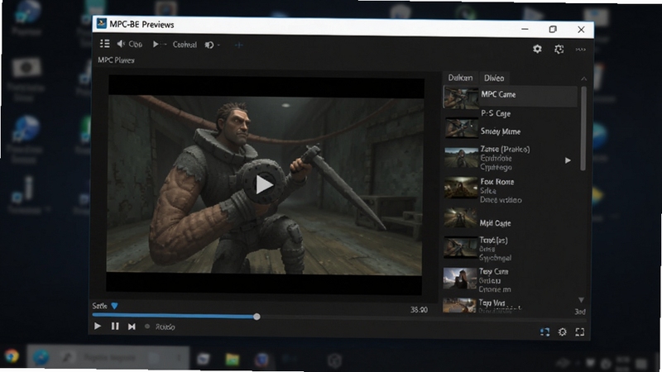Viewport: 662px width, 372px height.
Task: Click the blue repeat icon bottom right
Action: pos(544,332)
